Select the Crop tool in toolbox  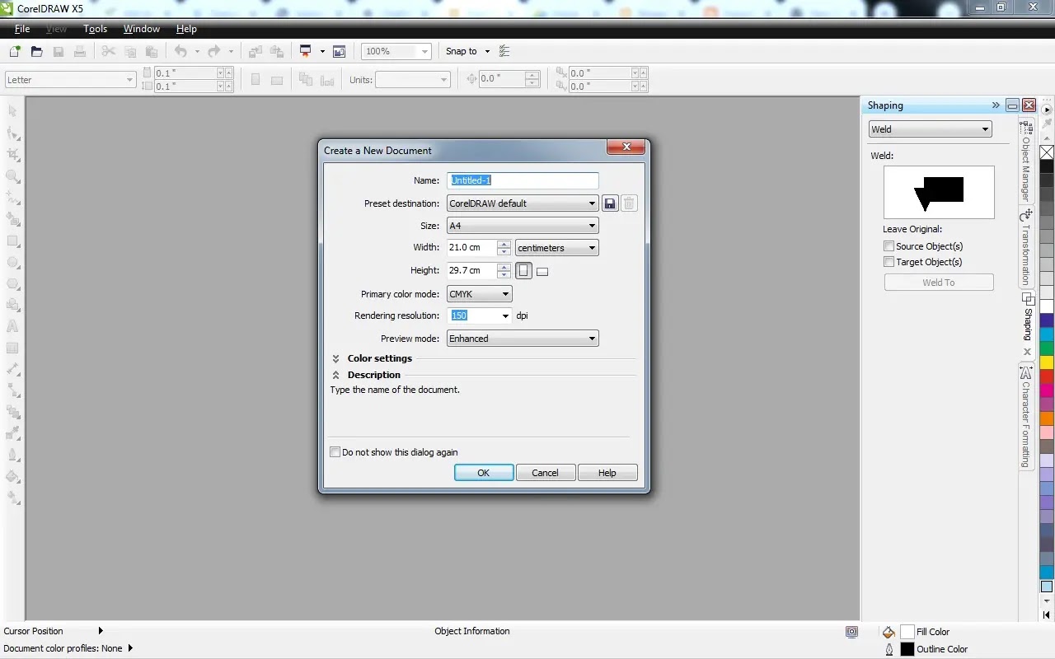(x=12, y=155)
